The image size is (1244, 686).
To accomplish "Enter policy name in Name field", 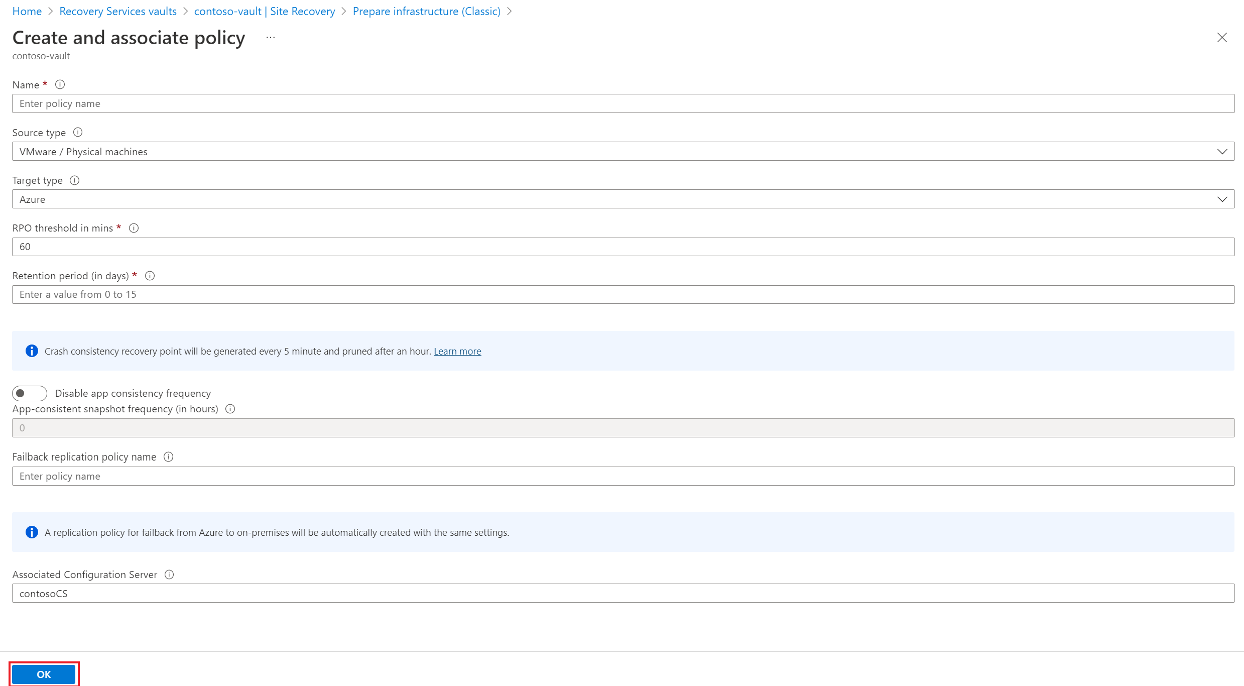I will pyautogui.click(x=623, y=103).
